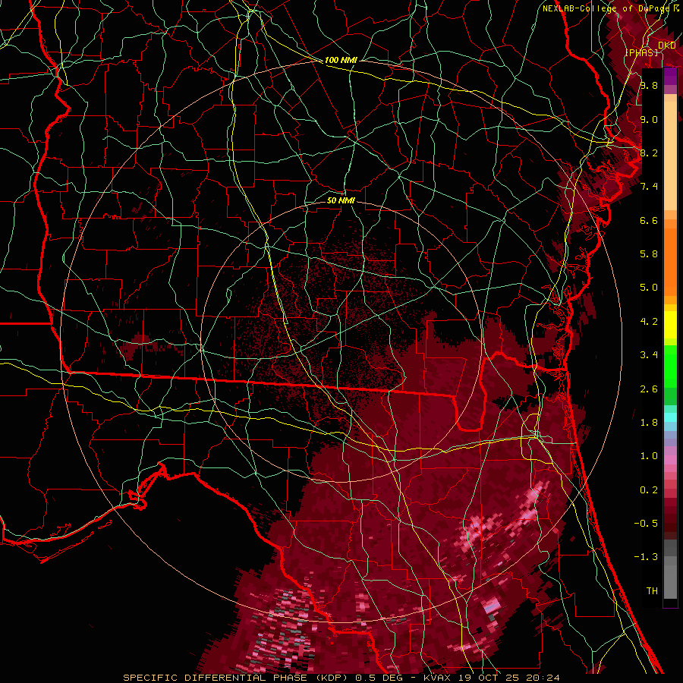Click the cyan swatch in the color scale
This screenshot has width=683, height=683.
(x=670, y=417)
